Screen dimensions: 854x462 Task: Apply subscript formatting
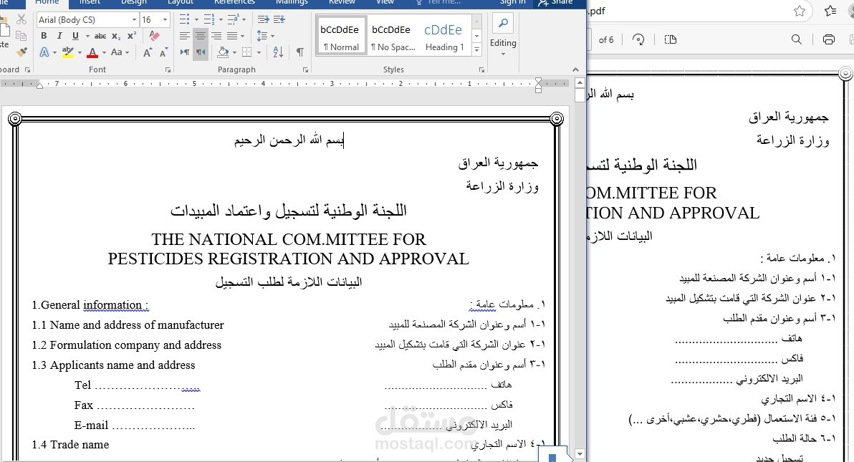(x=116, y=36)
